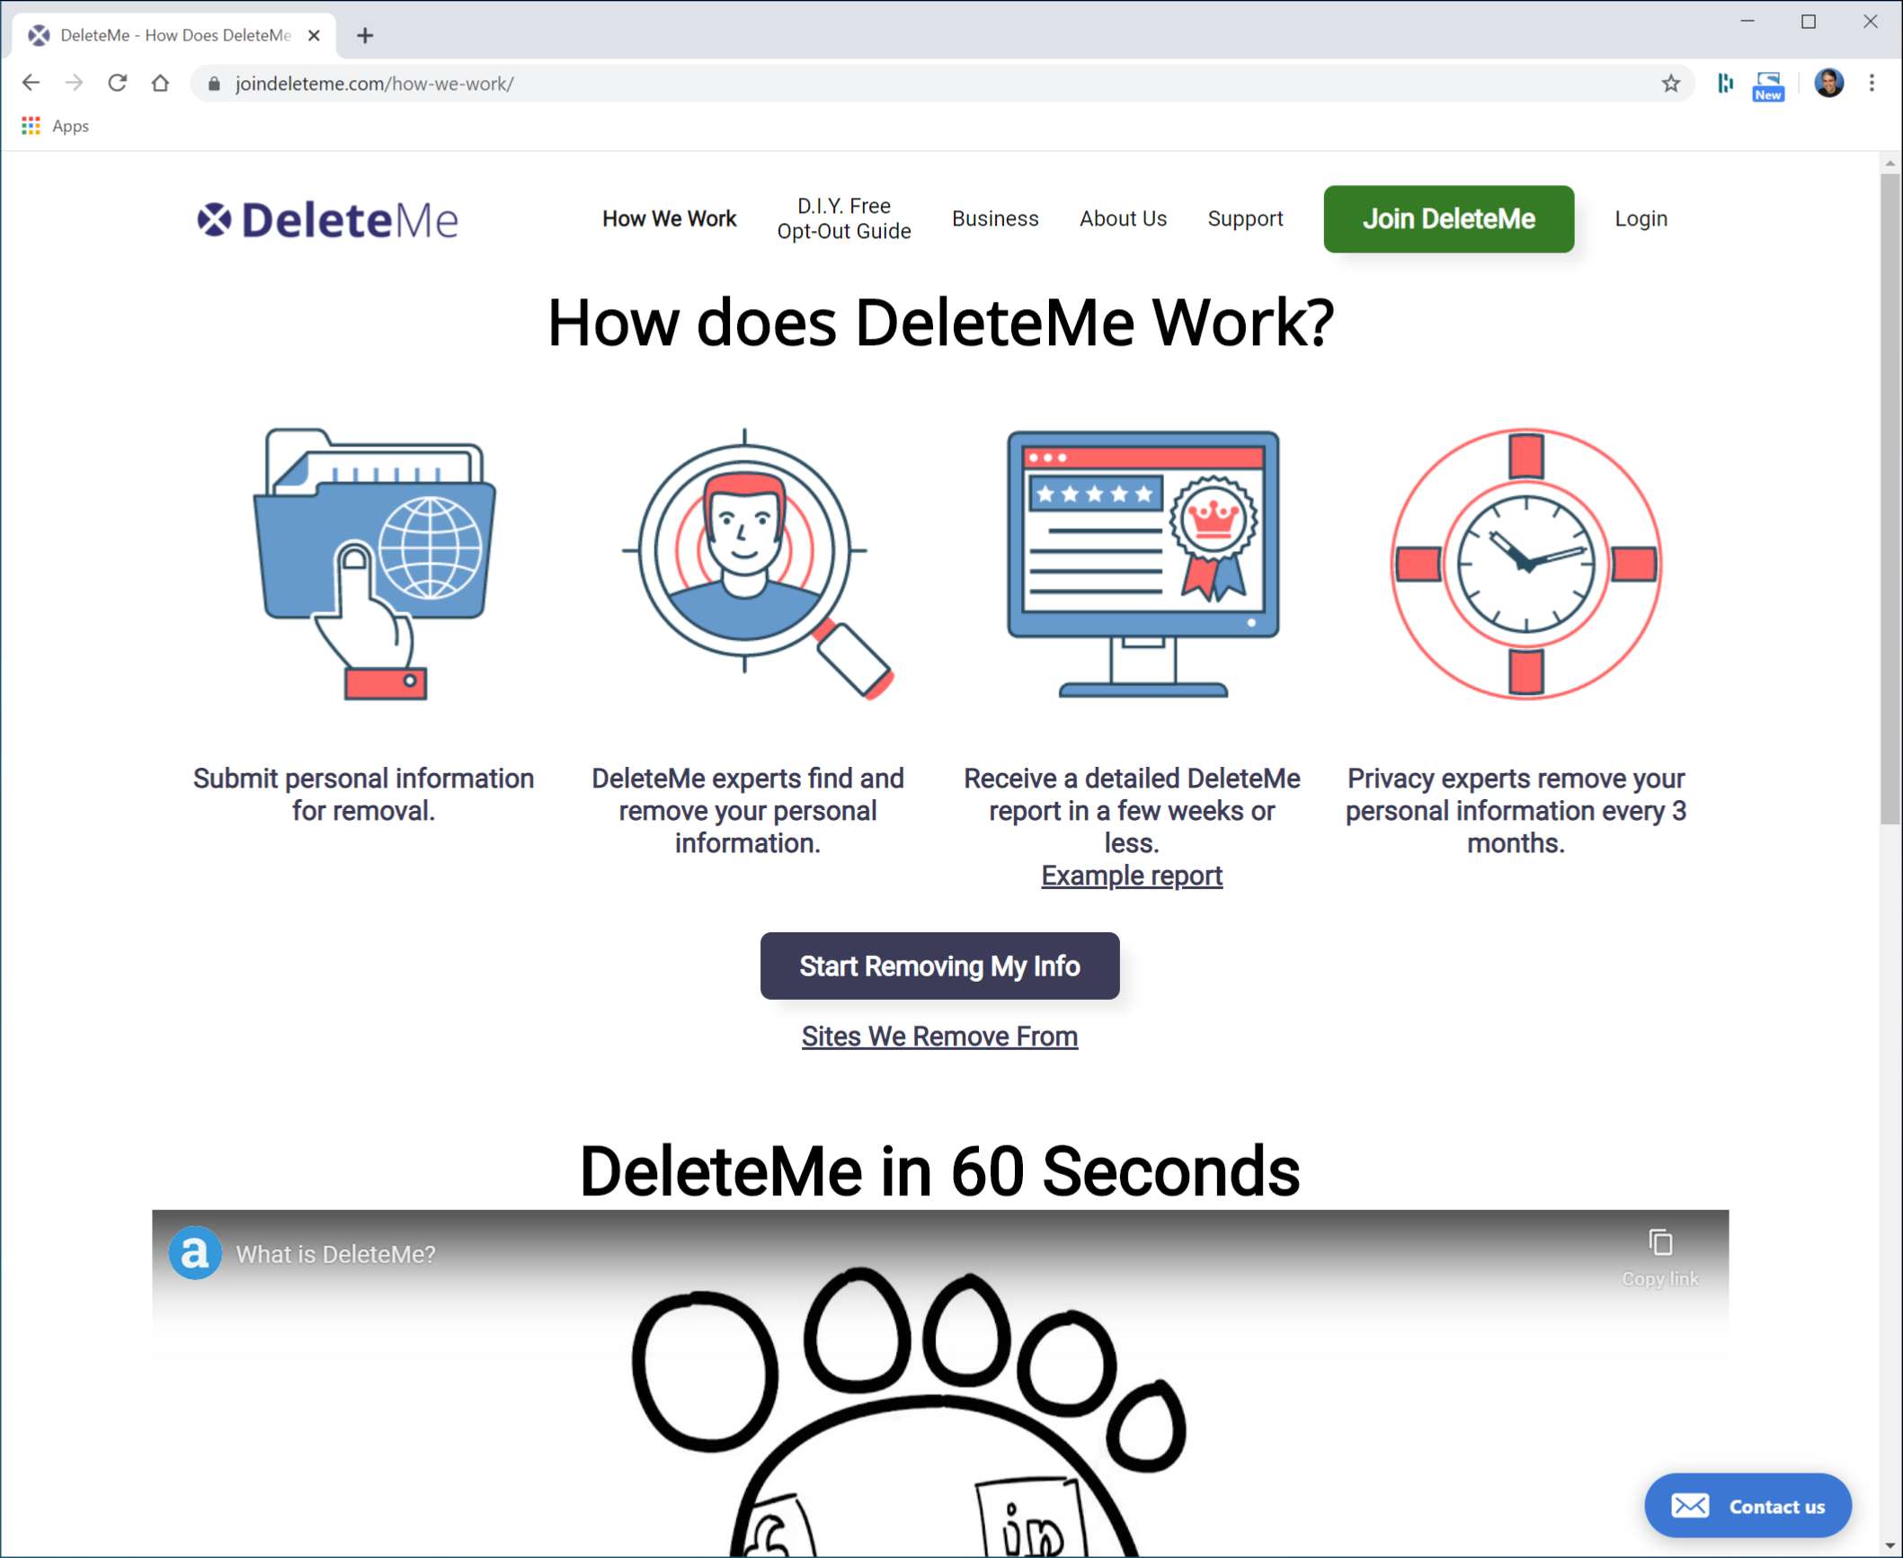
Task: Click the red clock lifebuoy illustration
Action: point(1525,563)
